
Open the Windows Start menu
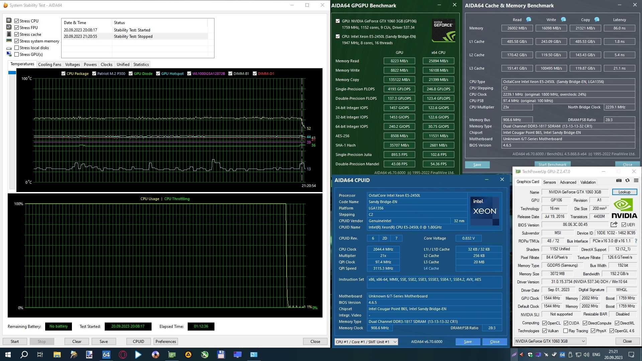[x=8, y=355]
